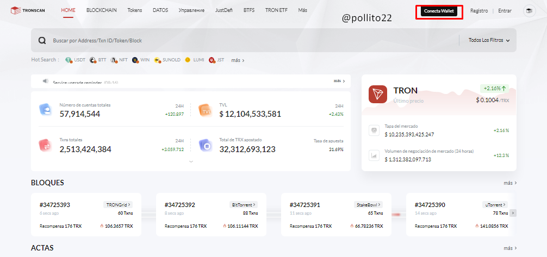The width and height of the screenshot is (547, 257).
Task: Expand the StakeBowl producer tag
Action: click(x=368, y=205)
